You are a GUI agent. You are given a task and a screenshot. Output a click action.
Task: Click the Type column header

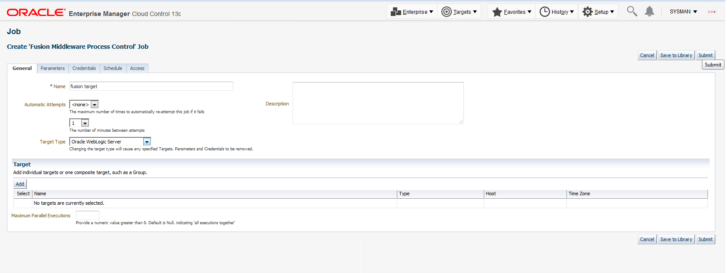441,194
